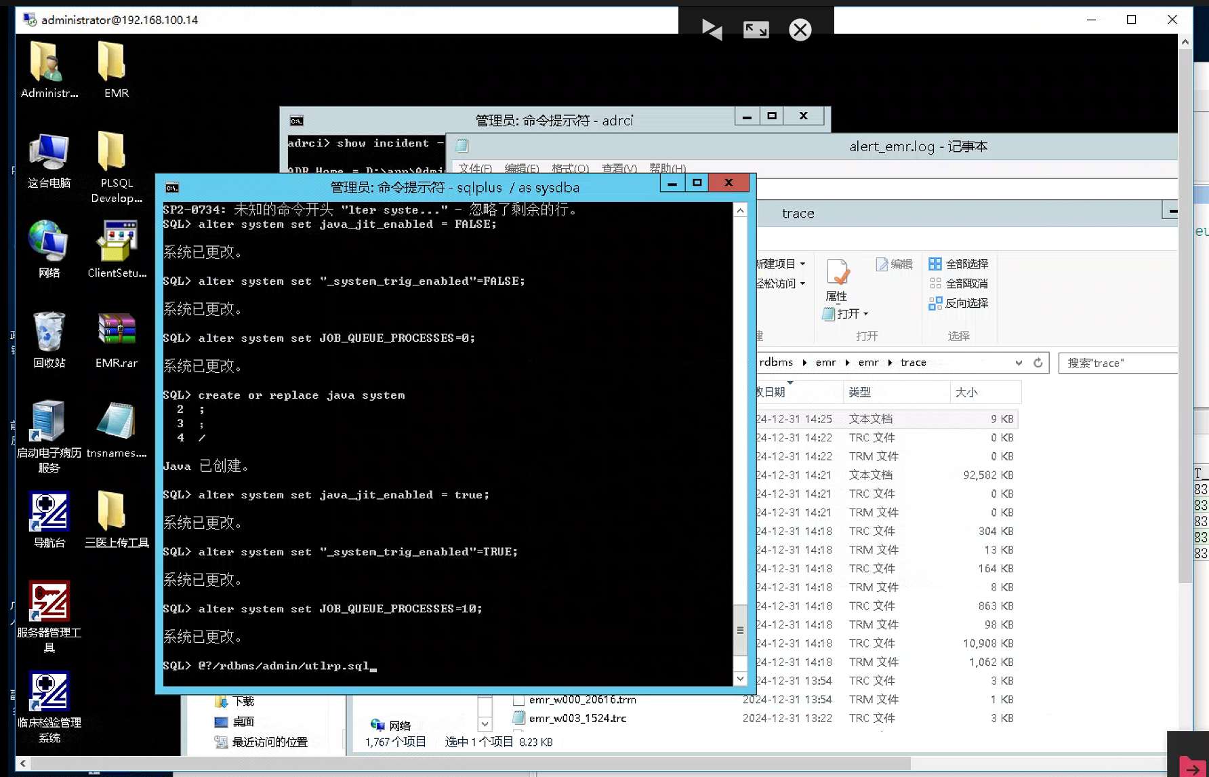Navigate to rdbms in the breadcrumb
Screen dimensions: 1209x777
pos(776,363)
